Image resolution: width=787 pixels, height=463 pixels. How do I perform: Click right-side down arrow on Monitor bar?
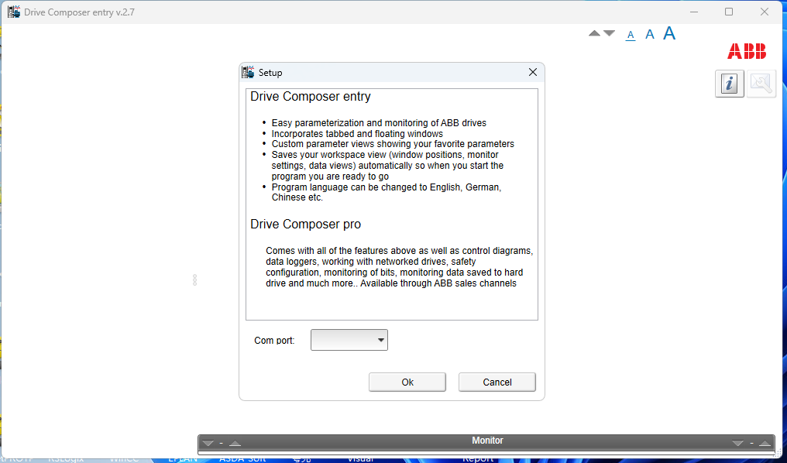pos(737,444)
